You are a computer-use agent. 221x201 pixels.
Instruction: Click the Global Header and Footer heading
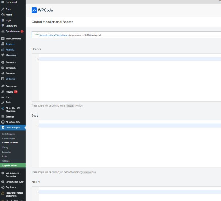point(52,22)
